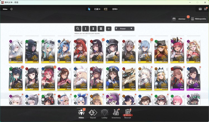Toggle the circle filter button
Viewport: 209px width, 122px height.
[109, 29]
